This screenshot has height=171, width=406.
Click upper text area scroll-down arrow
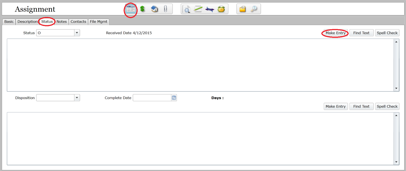pos(396,88)
